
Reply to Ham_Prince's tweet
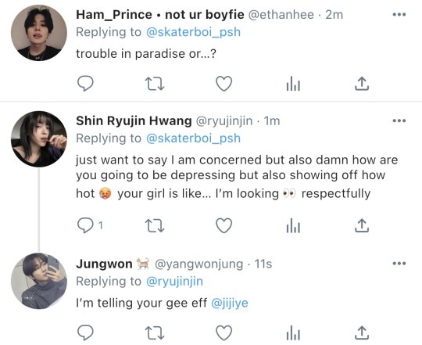point(85,83)
